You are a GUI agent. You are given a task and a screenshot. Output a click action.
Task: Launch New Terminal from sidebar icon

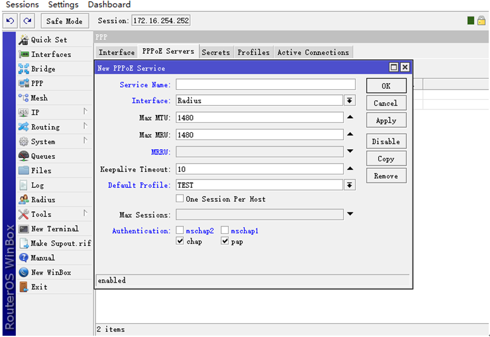23,229
